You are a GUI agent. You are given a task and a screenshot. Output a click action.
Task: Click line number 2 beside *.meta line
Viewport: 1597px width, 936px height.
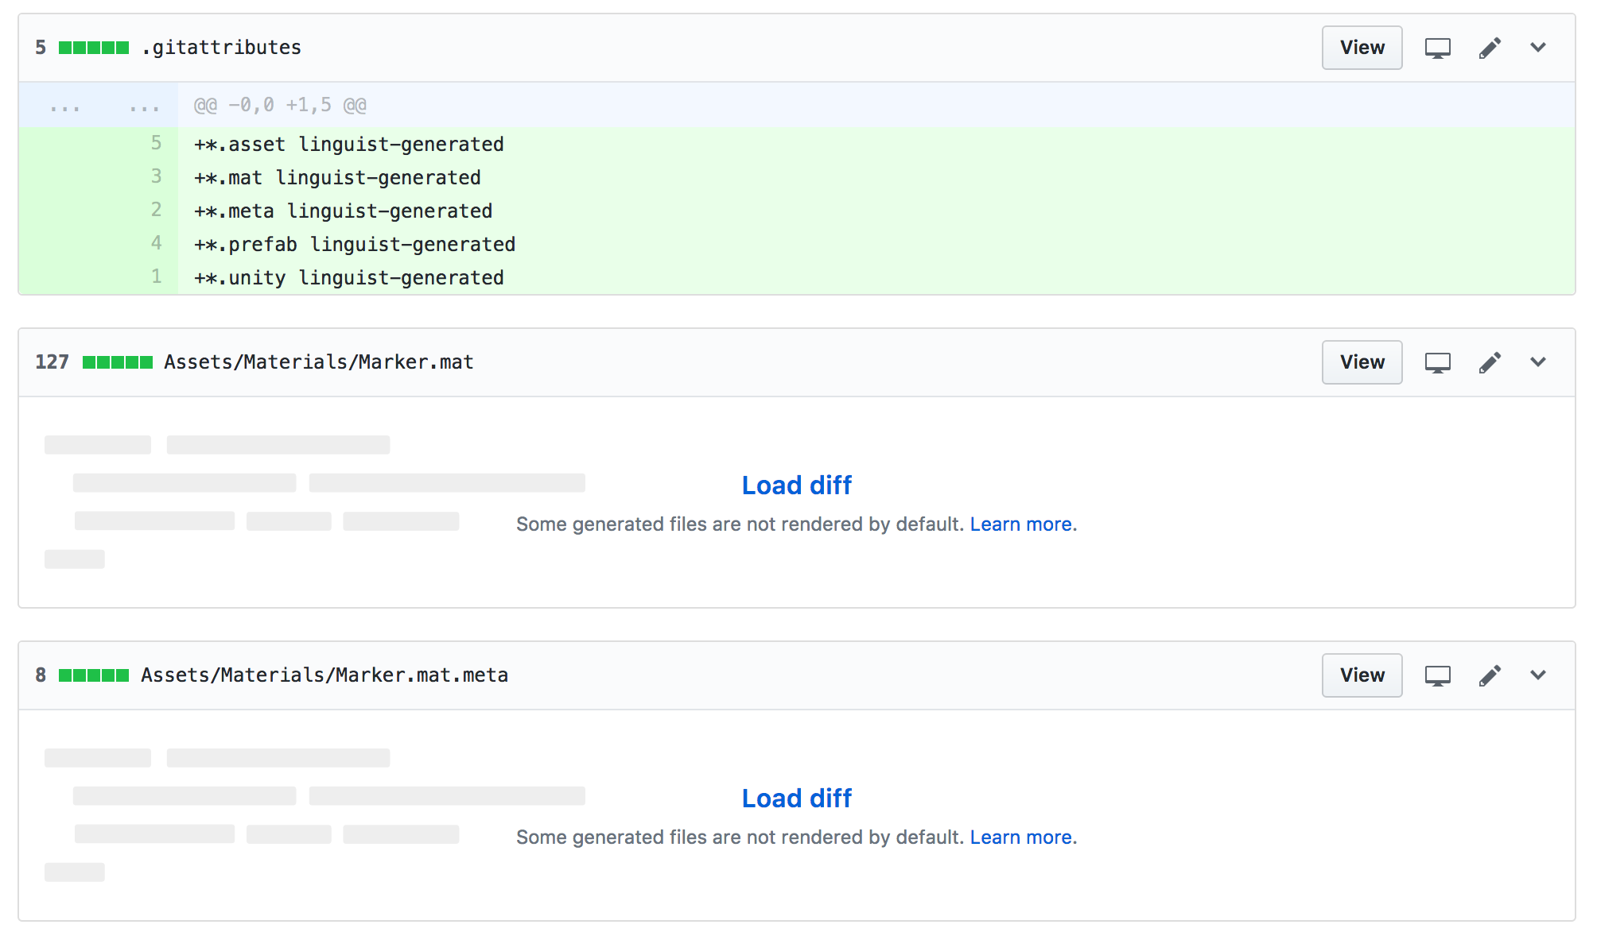(156, 210)
